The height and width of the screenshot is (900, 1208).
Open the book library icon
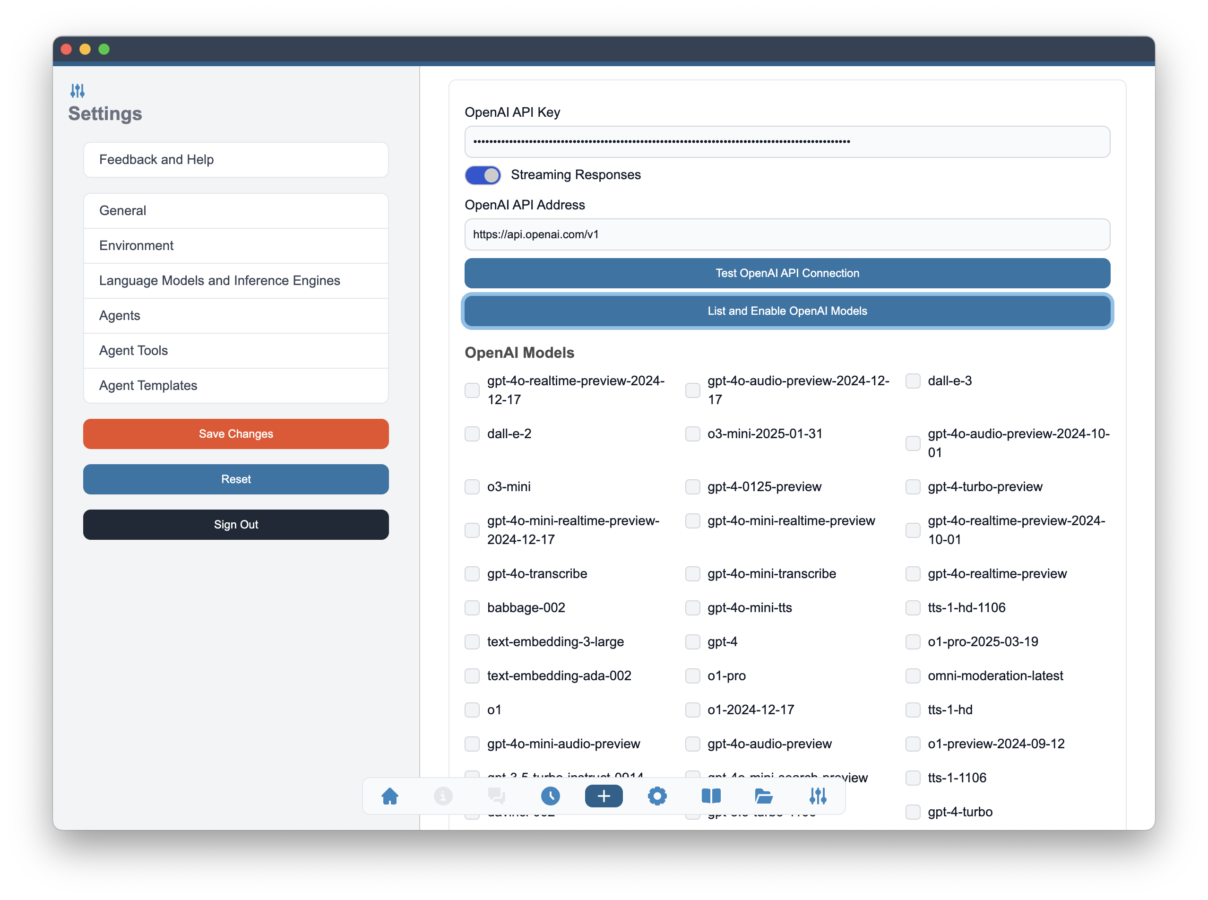711,796
